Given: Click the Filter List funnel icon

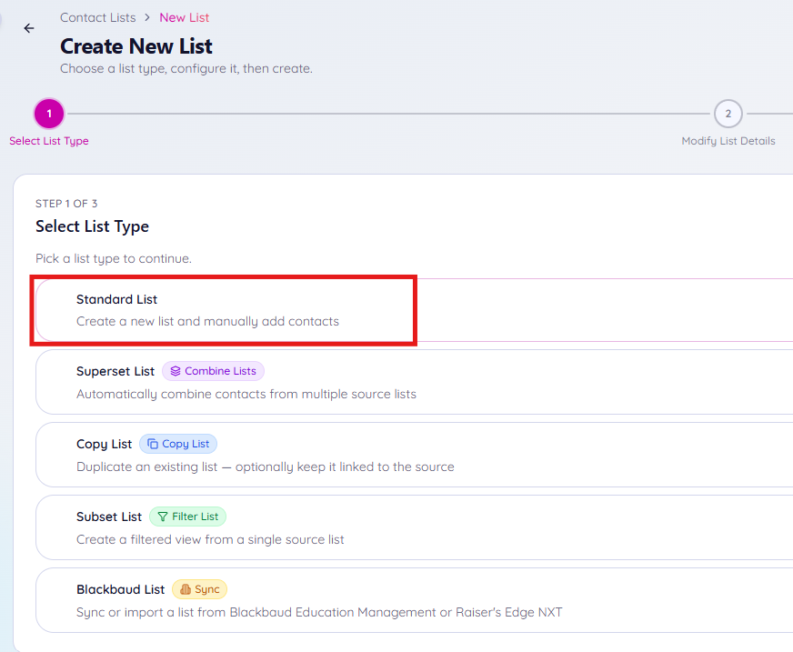Looking at the screenshot, I should 163,517.
